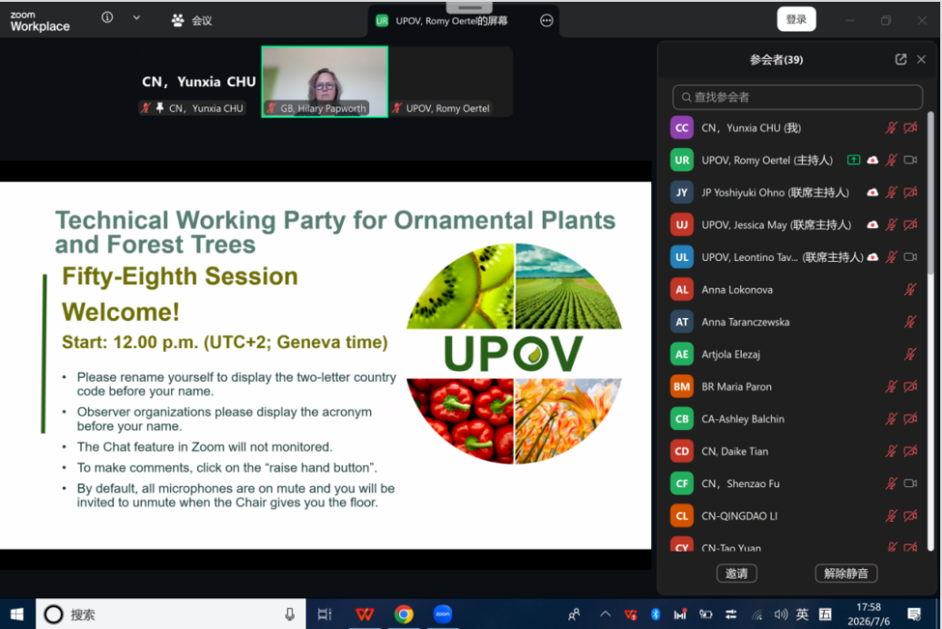Click the camera-off icon for UPOV, Jessica May
This screenshot has height=629, width=942.
[910, 225]
